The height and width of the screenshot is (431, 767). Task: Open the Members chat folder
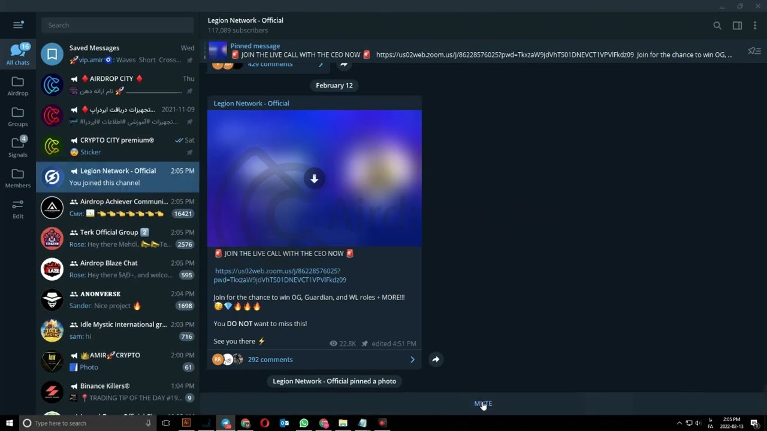pos(18,177)
